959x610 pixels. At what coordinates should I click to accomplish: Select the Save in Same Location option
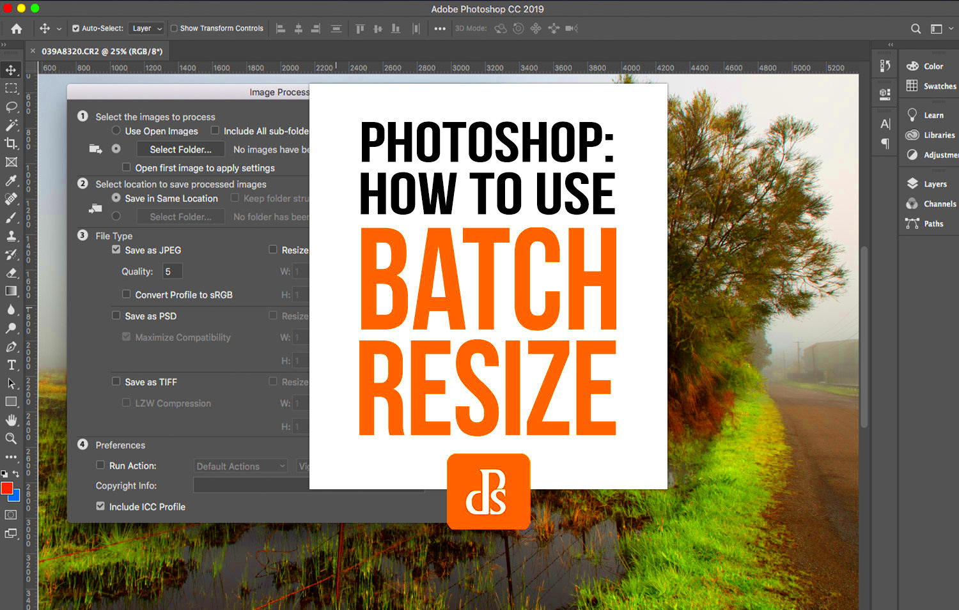(x=116, y=198)
